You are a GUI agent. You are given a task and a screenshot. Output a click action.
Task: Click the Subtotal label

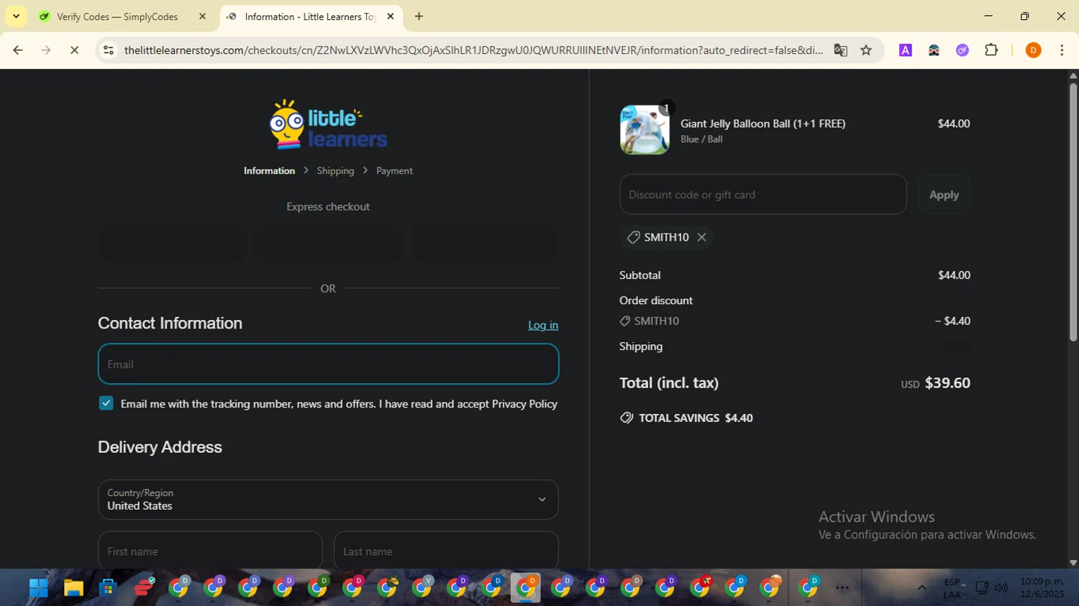tap(640, 275)
